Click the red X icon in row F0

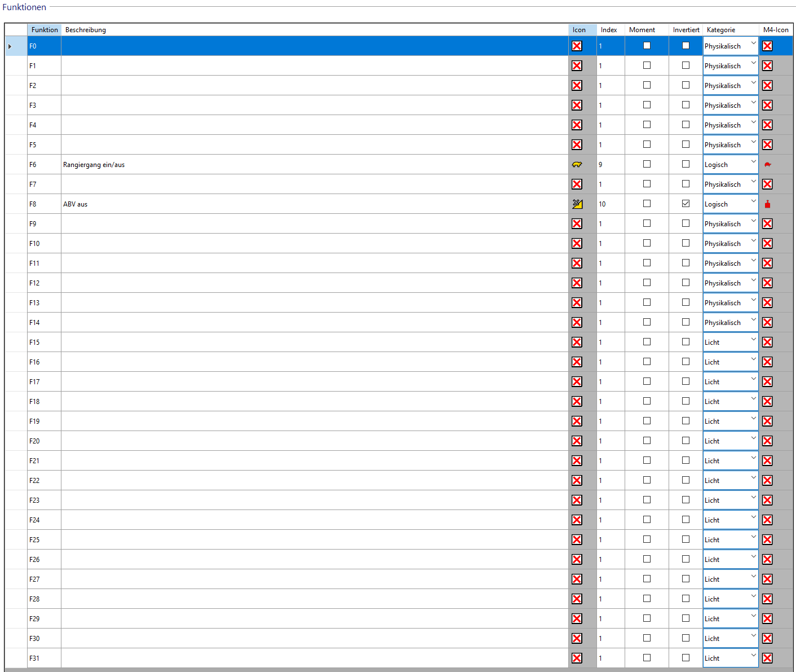577,46
